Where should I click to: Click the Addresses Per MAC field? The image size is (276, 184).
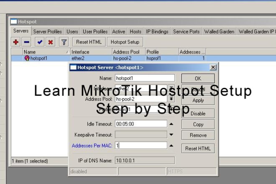click(x=141, y=146)
